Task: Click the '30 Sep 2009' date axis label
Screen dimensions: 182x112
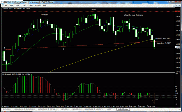Action: pyautogui.click(x=6, y=106)
